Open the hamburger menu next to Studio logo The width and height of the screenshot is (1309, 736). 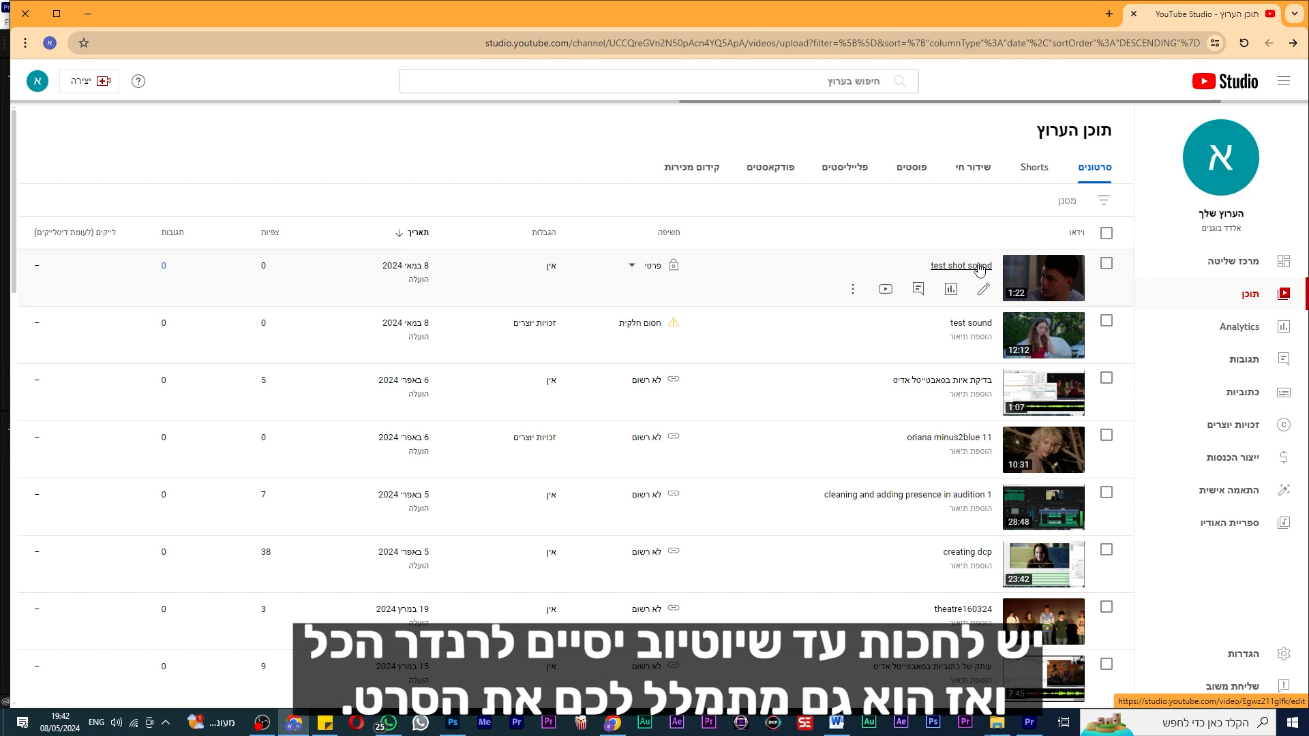click(1284, 81)
